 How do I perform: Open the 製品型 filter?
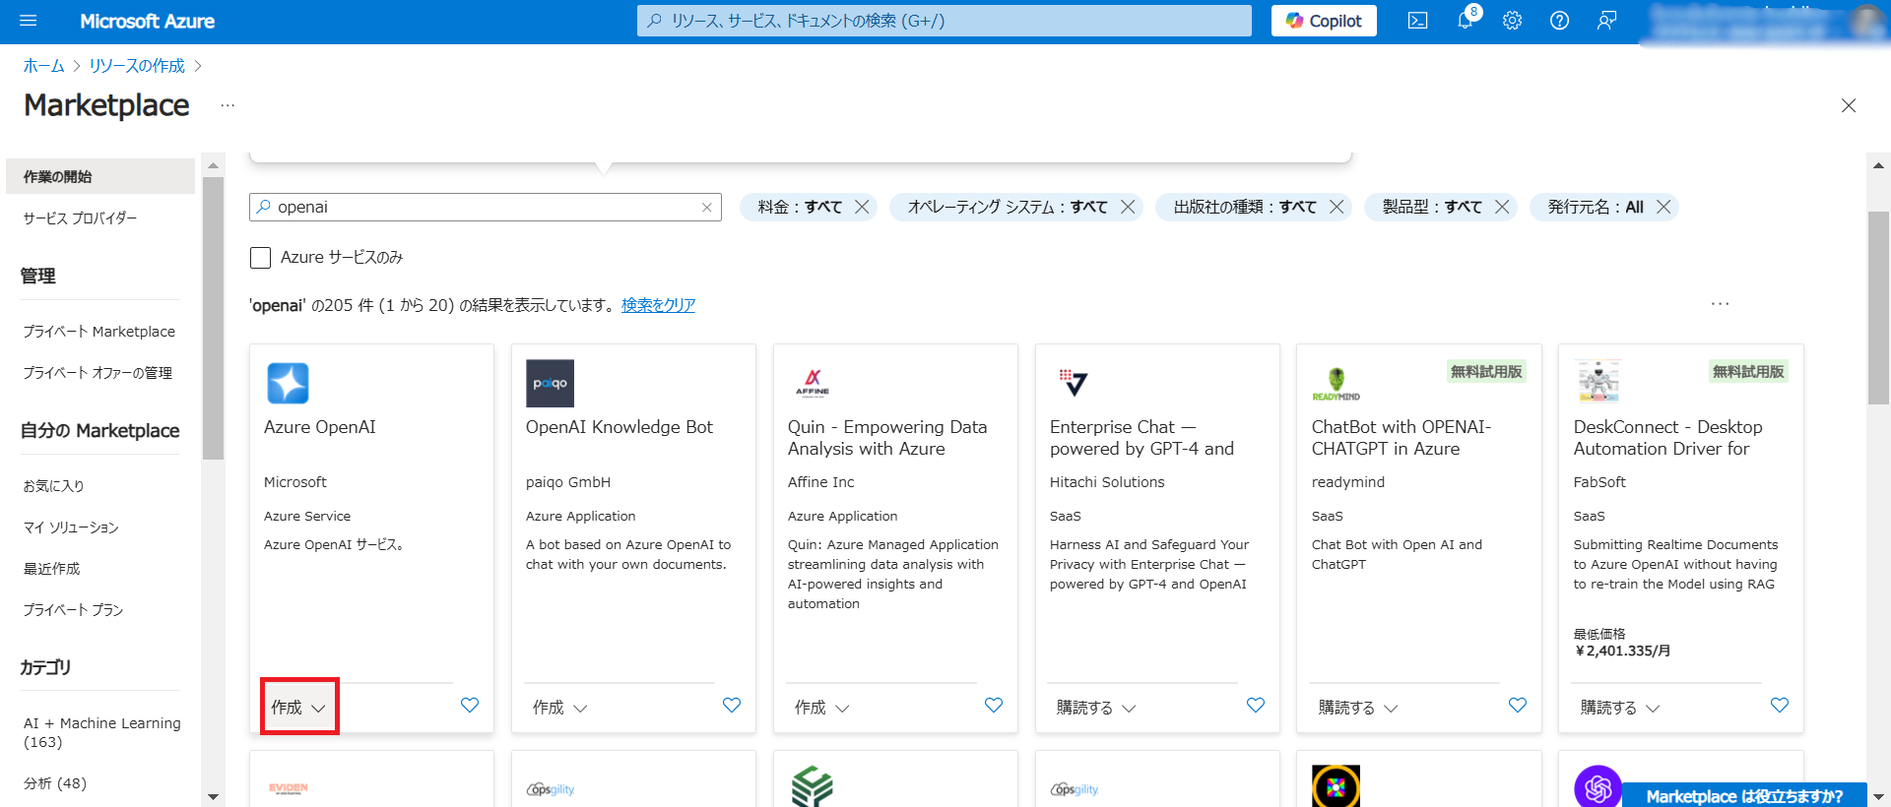pos(1432,207)
